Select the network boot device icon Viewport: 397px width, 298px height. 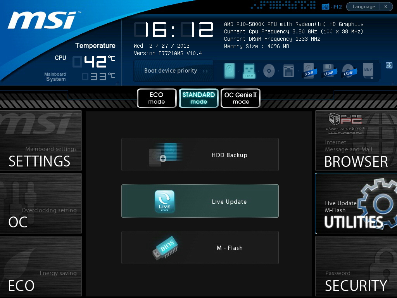288,71
